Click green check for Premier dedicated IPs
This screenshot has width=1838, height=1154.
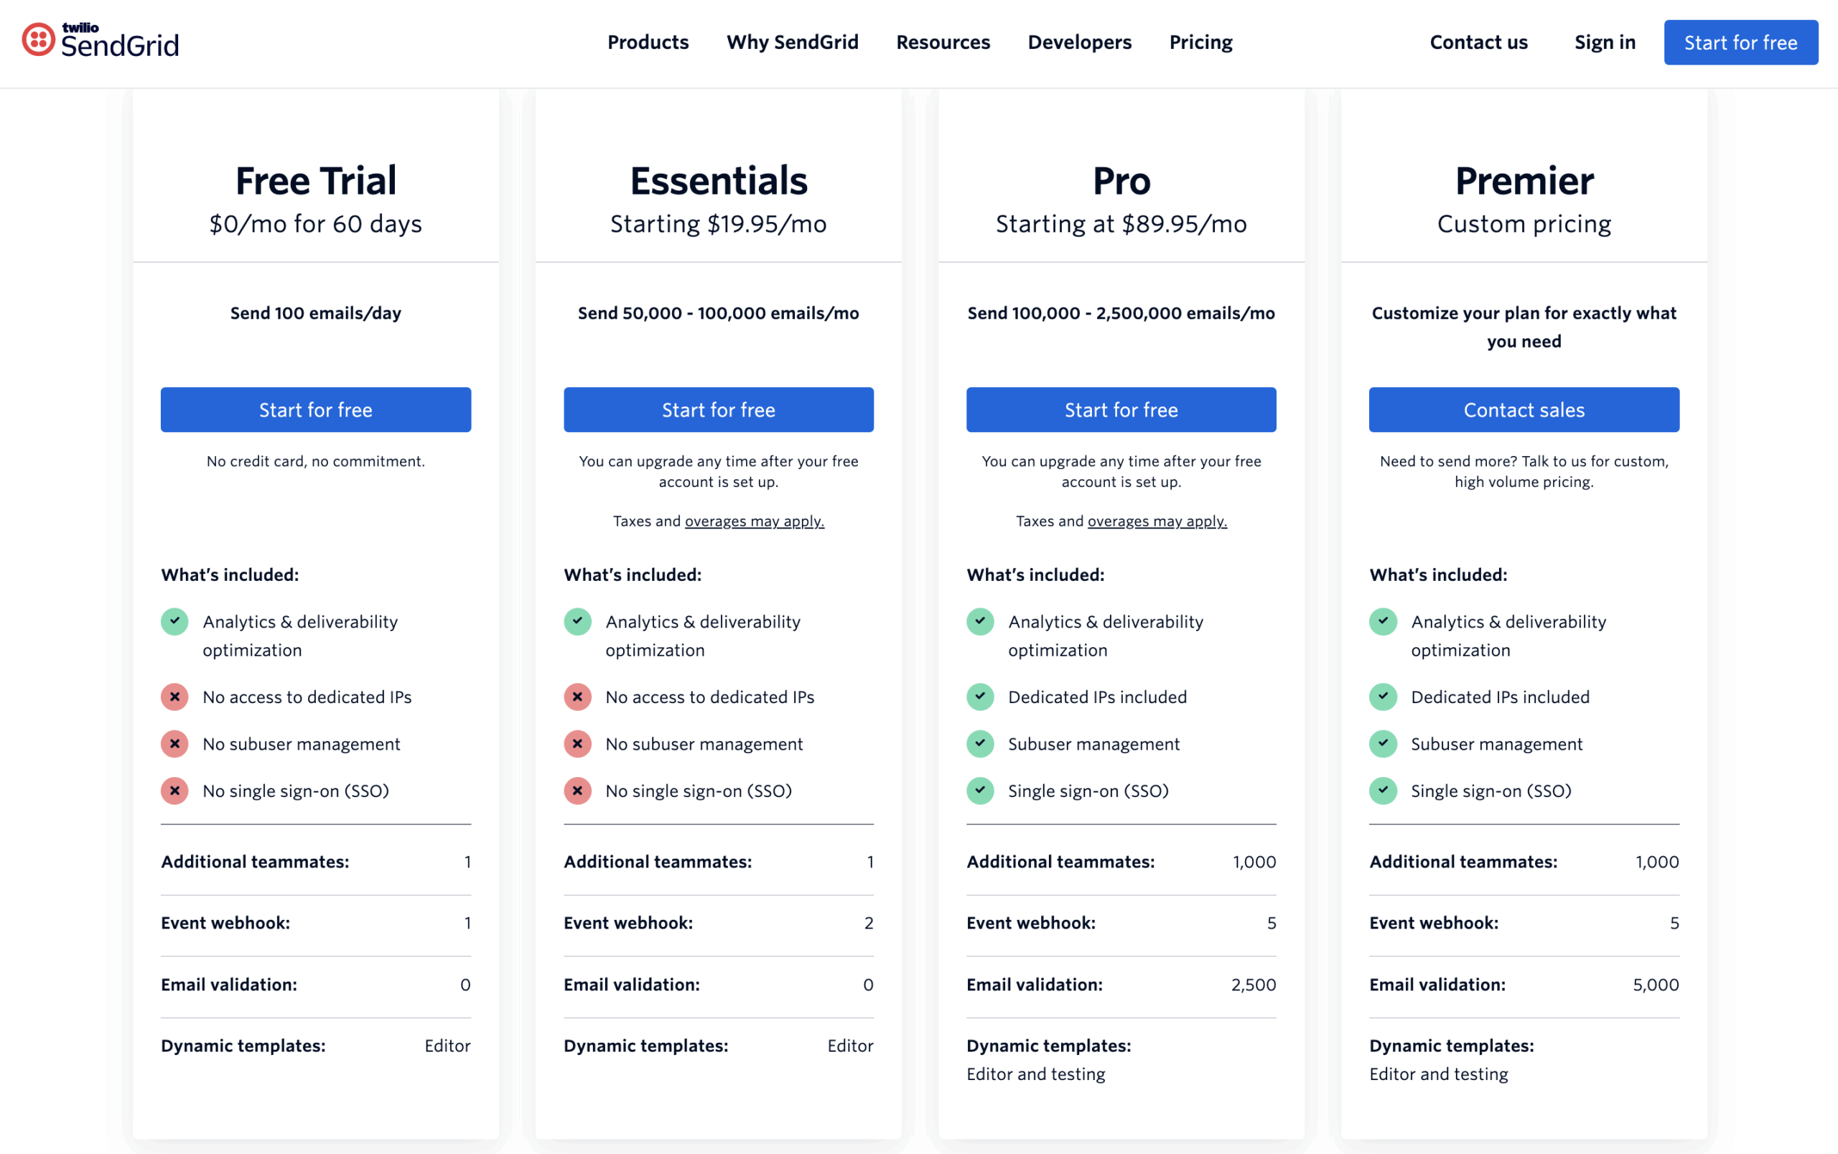[x=1384, y=697]
